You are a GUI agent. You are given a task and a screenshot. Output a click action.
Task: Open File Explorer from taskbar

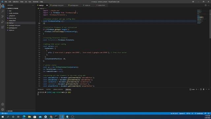tap(29, 117)
